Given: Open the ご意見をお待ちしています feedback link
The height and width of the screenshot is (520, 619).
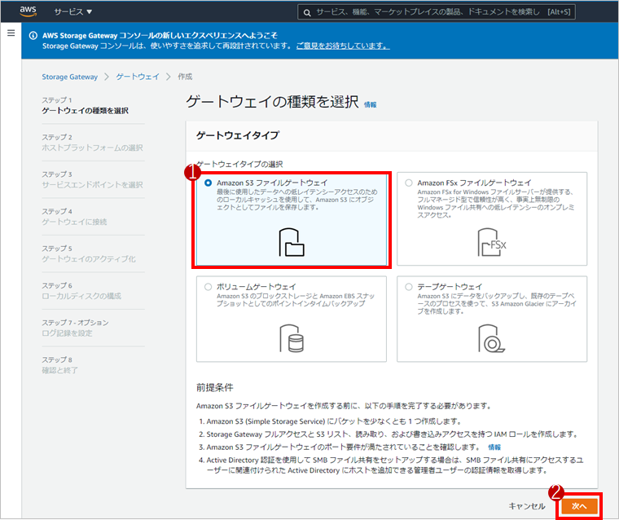Looking at the screenshot, I should click(x=343, y=46).
